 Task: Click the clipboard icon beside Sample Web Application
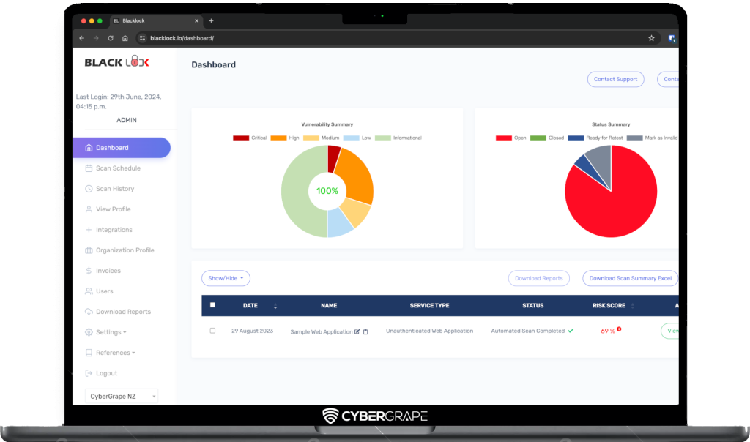pyautogui.click(x=365, y=331)
